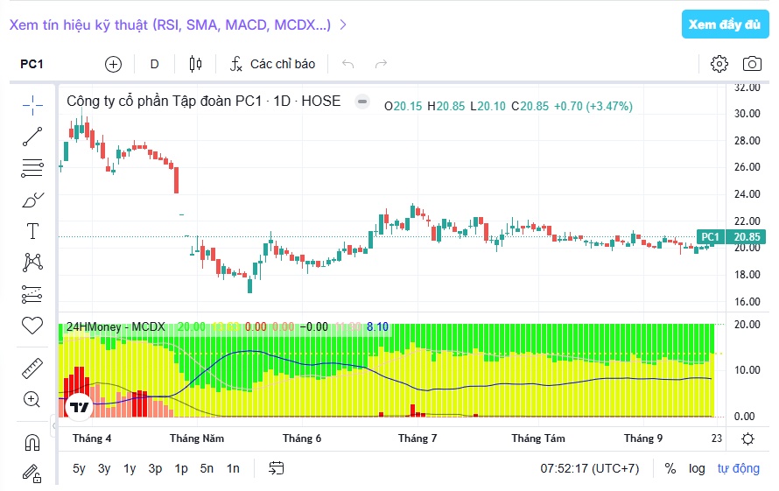Select the trend line drawing tool
This screenshot has height=491, width=779.
point(32,137)
